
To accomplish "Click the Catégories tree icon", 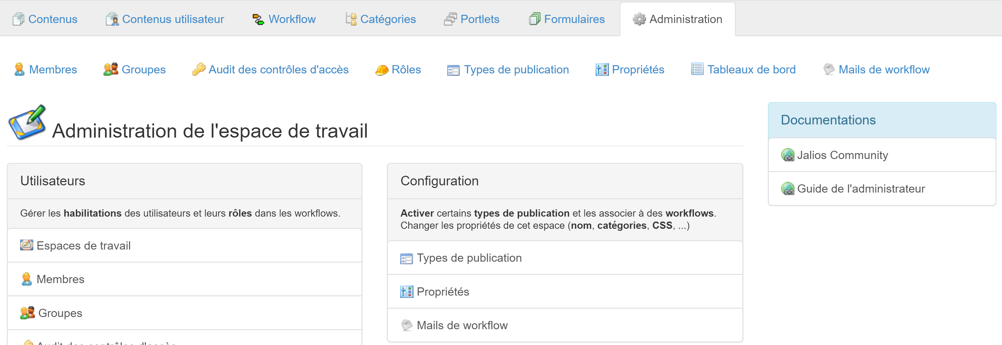I will pyautogui.click(x=351, y=19).
